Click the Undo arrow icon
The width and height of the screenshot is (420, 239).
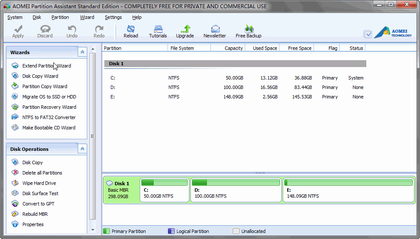click(x=72, y=29)
